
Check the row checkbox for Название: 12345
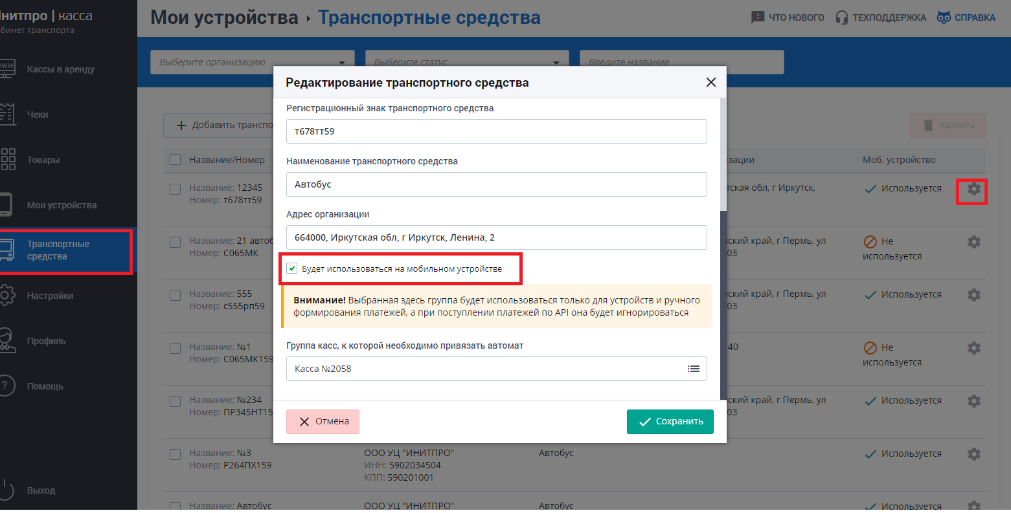pyautogui.click(x=175, y=189)
